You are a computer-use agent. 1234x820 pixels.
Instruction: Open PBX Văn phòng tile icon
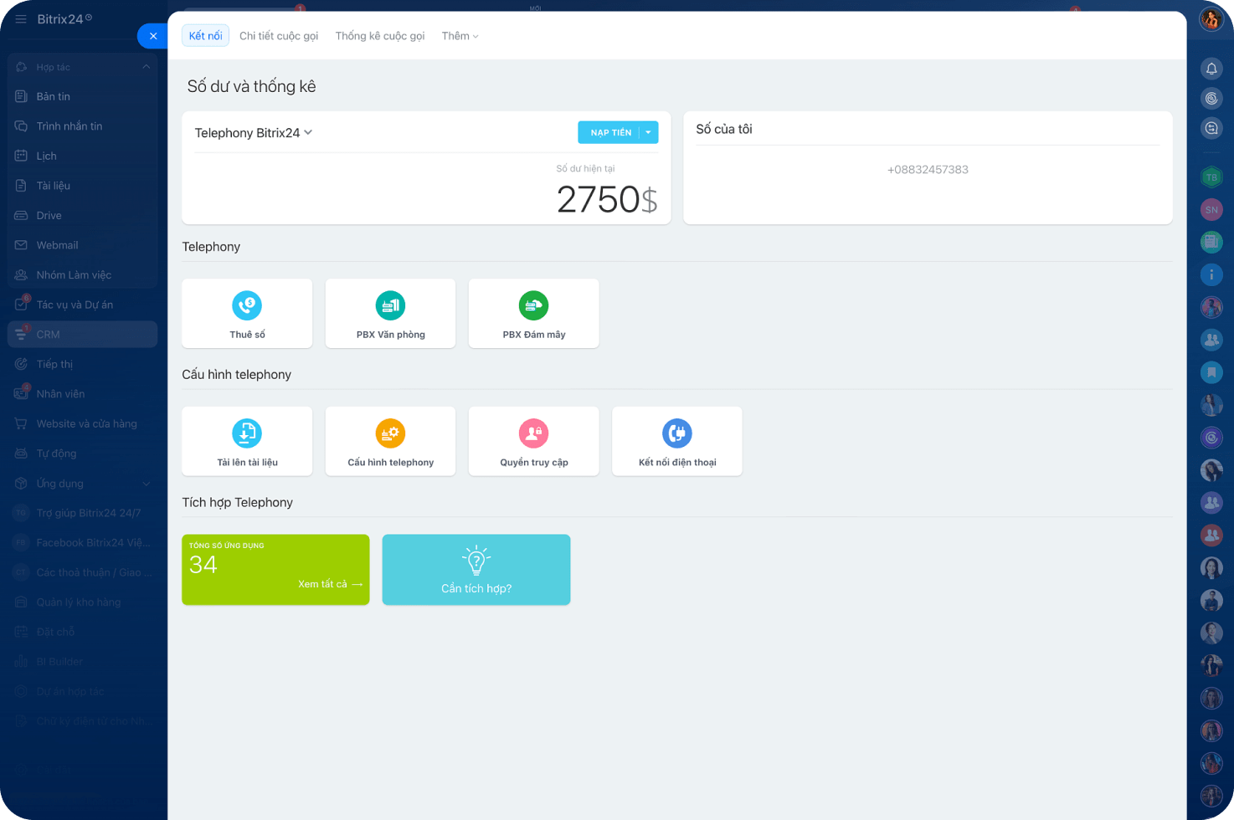tap(390, 305)
